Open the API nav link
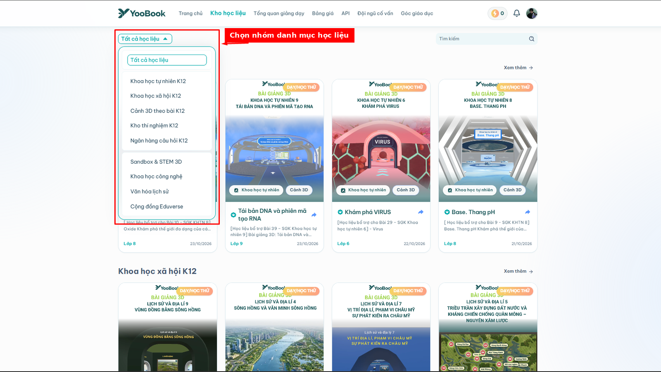Screen dimensions: 661x372 [x=345, y=13]
